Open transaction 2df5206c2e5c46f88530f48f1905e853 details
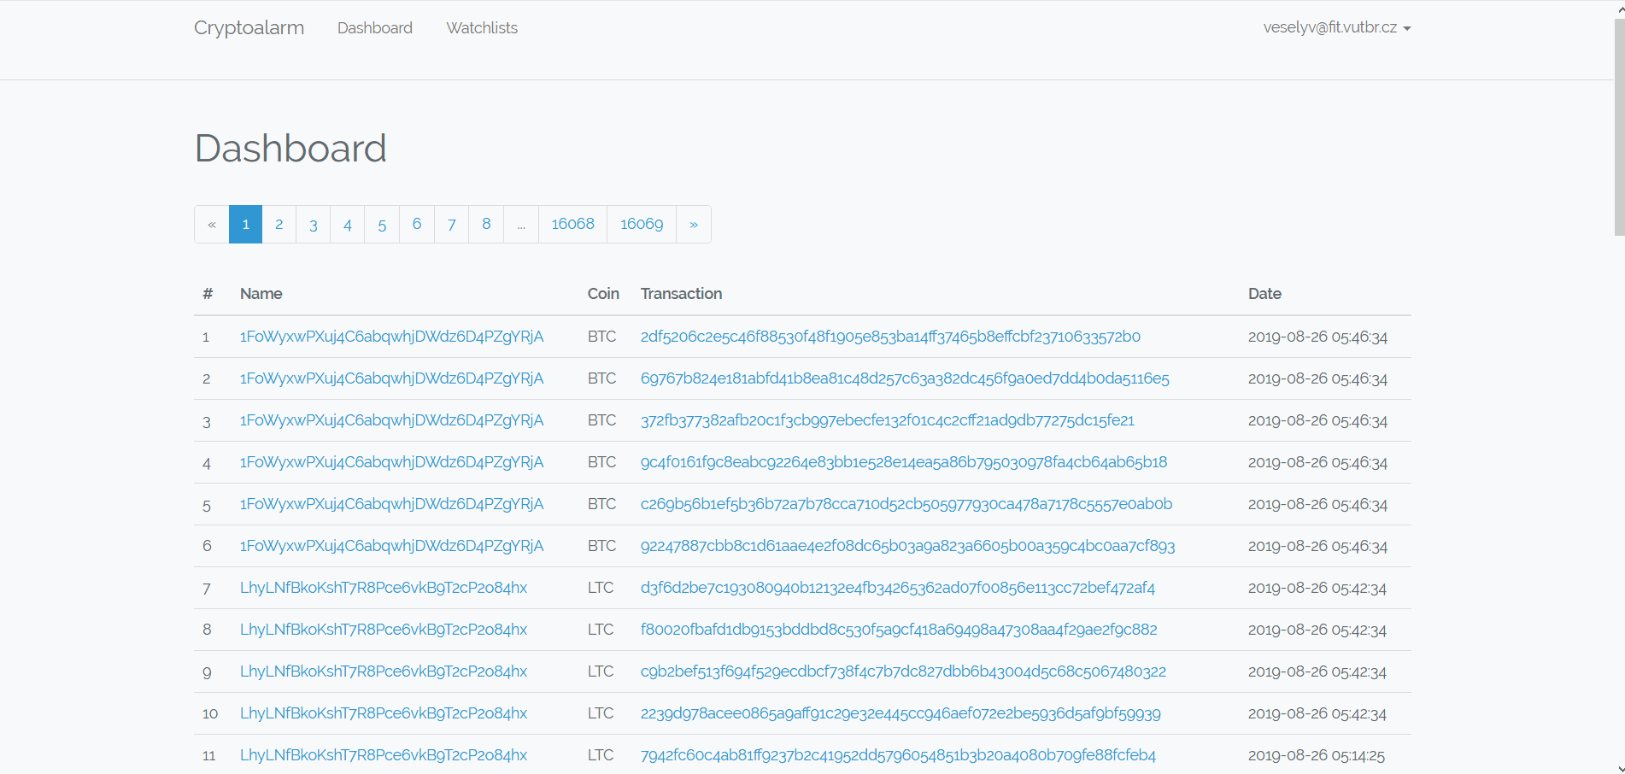The width and height of the screenshot is (1625, 774). (890, 336)
